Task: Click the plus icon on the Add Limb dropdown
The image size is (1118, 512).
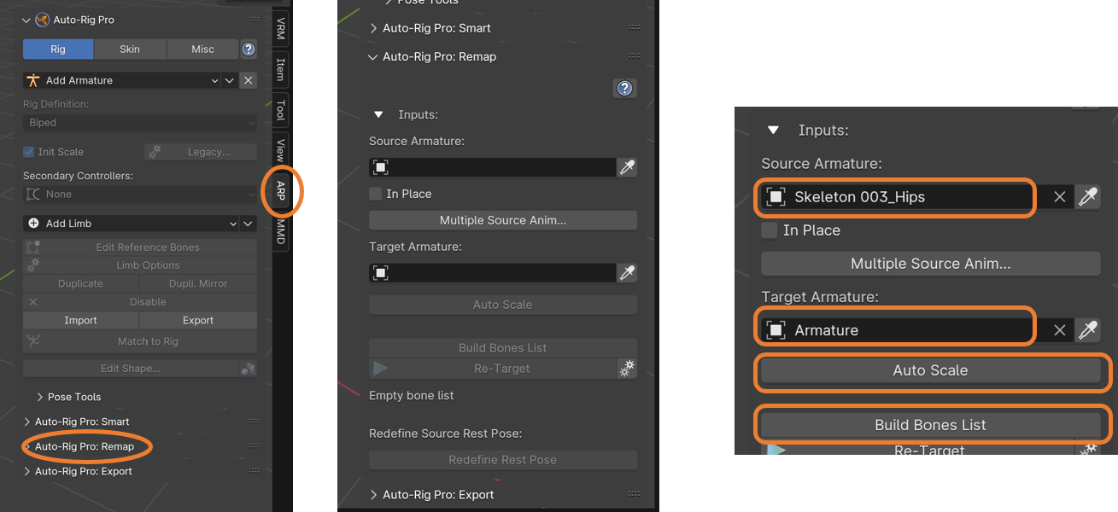Action: [33, 223]
